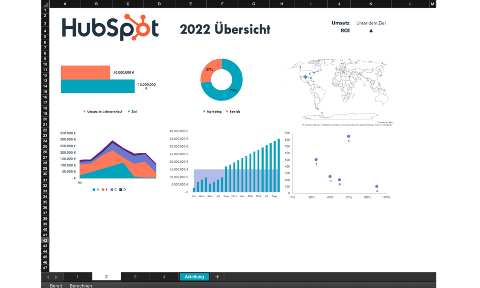
Task: Select column A header
Action: pyautogui.click(x=65, y=4)
